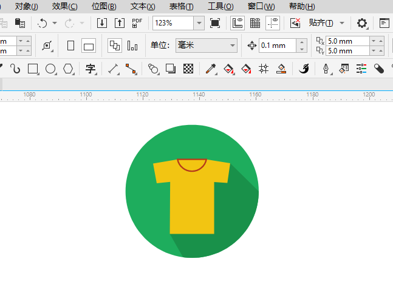Set page orientation to Portrait

point(70,46)
